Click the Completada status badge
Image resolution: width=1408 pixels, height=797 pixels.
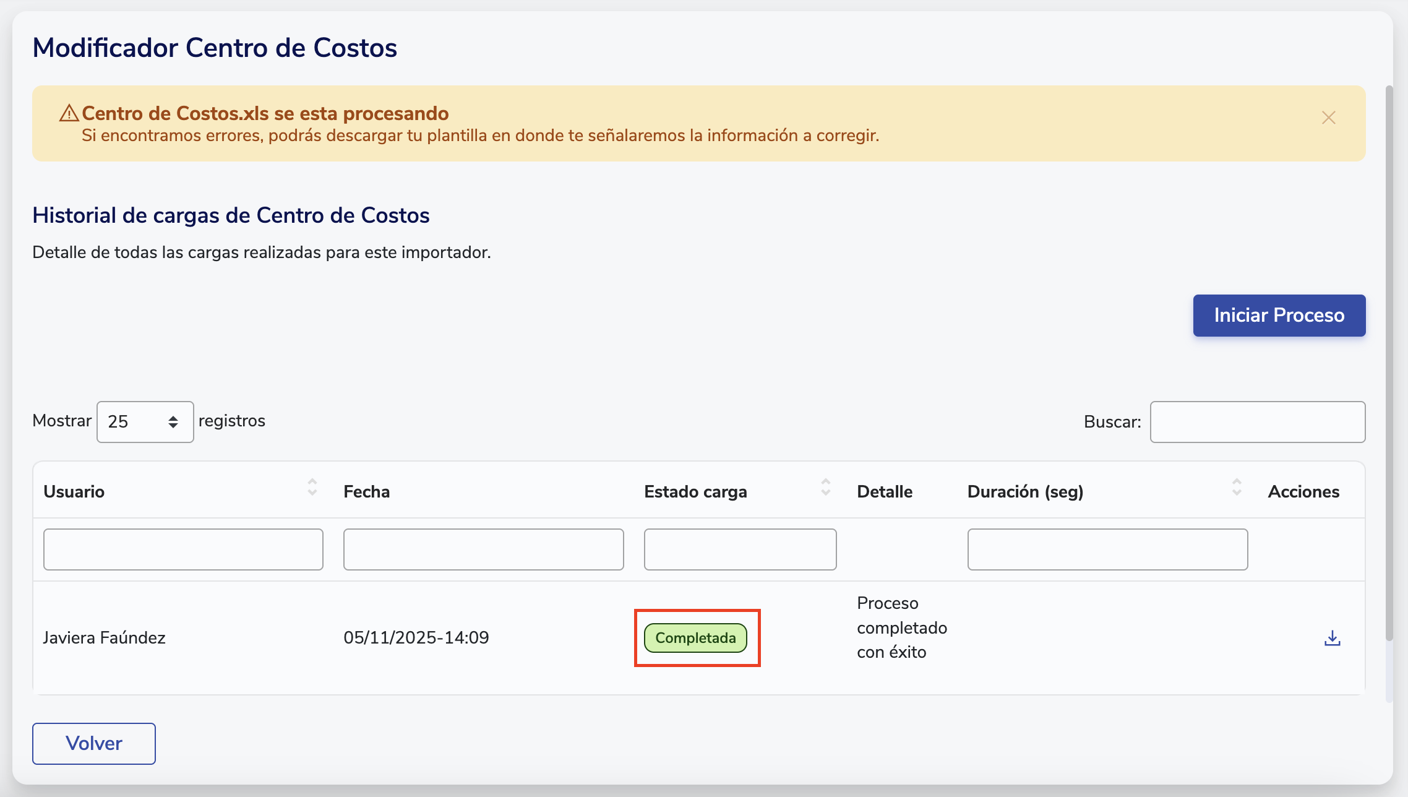click(x=695, y=638)
